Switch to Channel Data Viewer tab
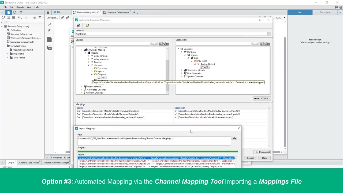Viewport: 343px width, 193px height. [x=29, y=162]
